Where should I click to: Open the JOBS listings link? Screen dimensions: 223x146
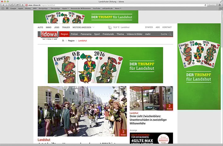57,27
